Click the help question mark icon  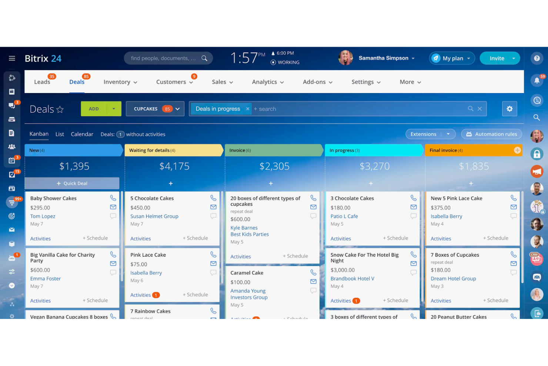click(537, 58)
